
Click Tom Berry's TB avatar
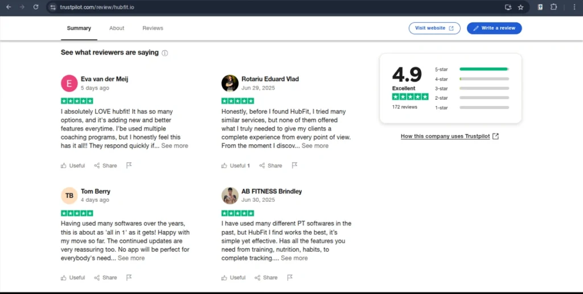[x=69, y=195]
